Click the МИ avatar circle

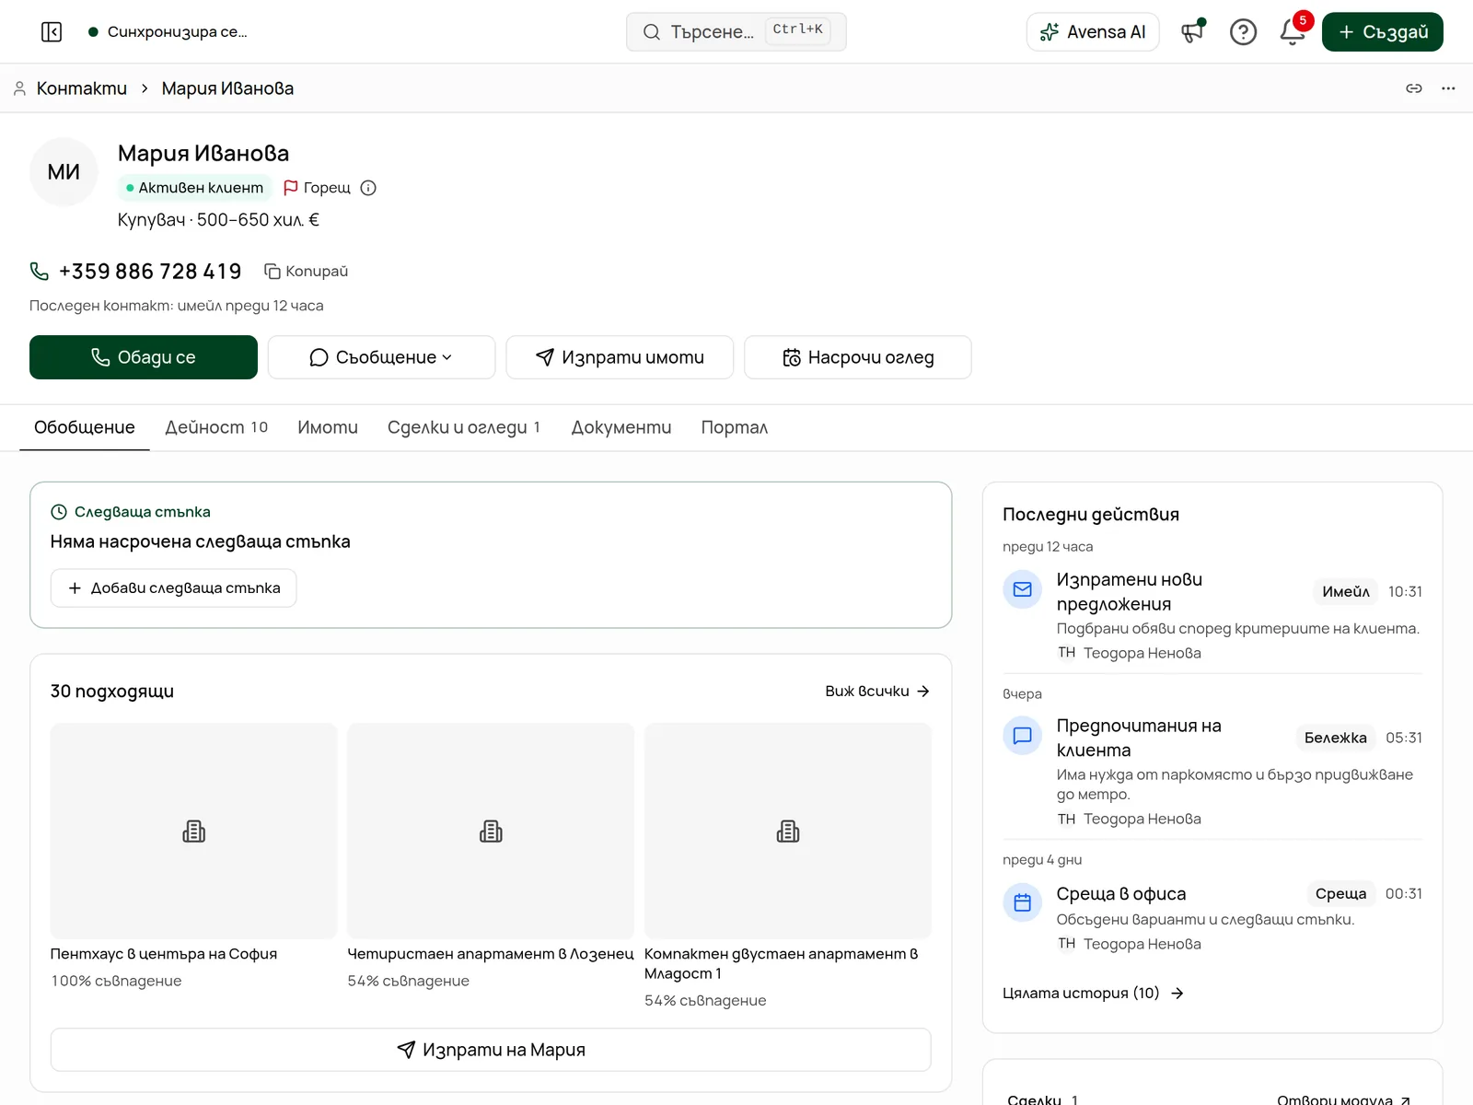tap(64, 172)
